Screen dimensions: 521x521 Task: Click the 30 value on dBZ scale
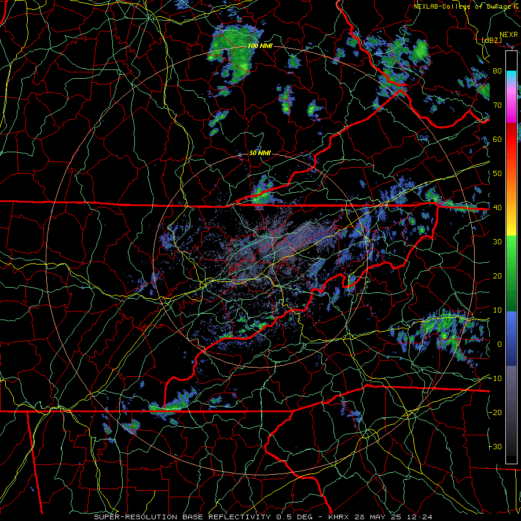coord(497,241)
